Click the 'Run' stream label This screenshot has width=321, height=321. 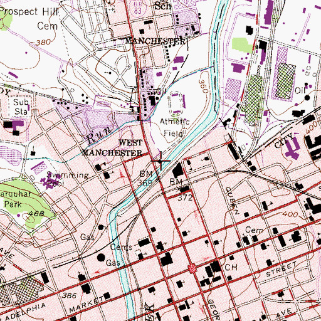98,135
